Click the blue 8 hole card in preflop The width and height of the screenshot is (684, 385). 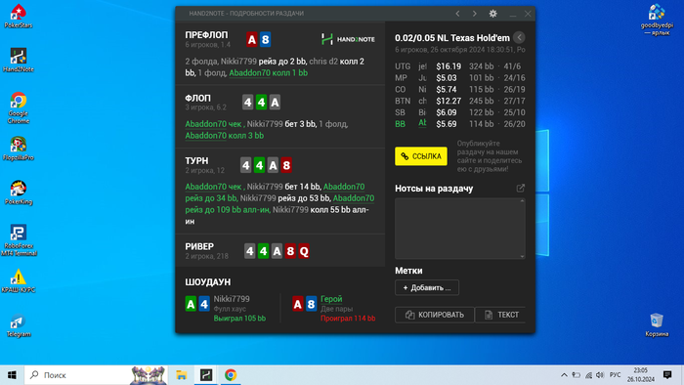(265, 39)
